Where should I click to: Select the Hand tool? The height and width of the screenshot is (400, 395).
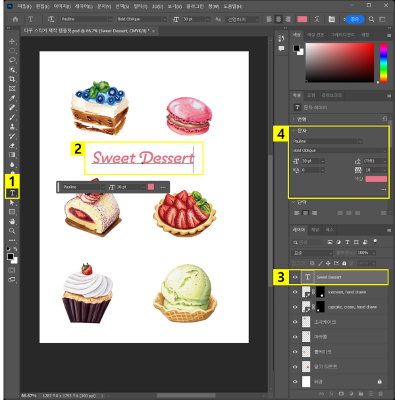pyautogui.click(x=12, y=222)
